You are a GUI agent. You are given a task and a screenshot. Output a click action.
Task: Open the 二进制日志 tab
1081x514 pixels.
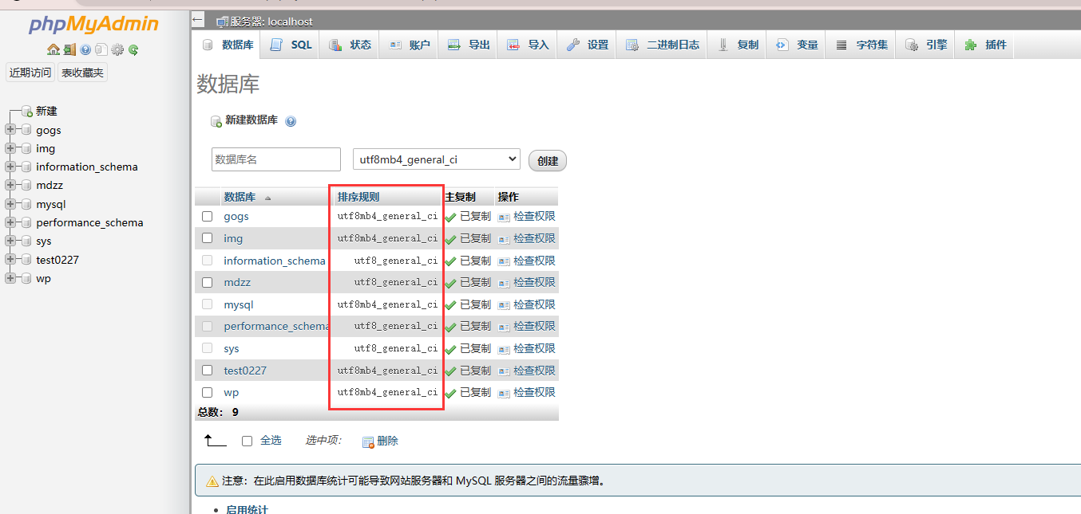pos(662,45)
